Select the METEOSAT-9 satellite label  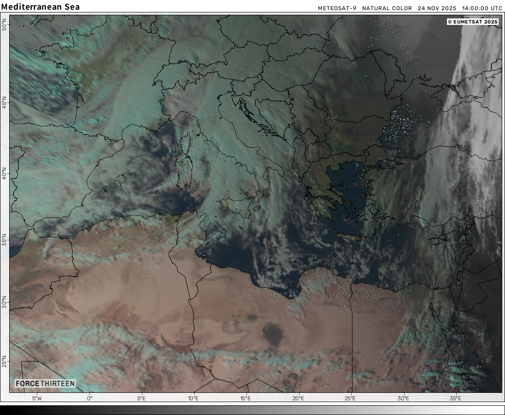[337, 8]
